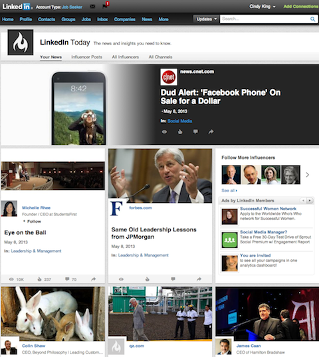Click the qz.com flame source icon
The image size is (319, 357).
(116, 347)
